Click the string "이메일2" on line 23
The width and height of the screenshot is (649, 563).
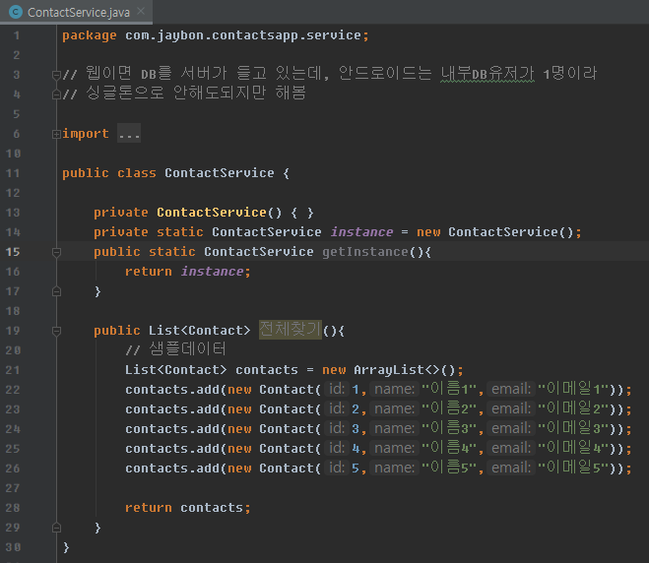click(574, 408)
